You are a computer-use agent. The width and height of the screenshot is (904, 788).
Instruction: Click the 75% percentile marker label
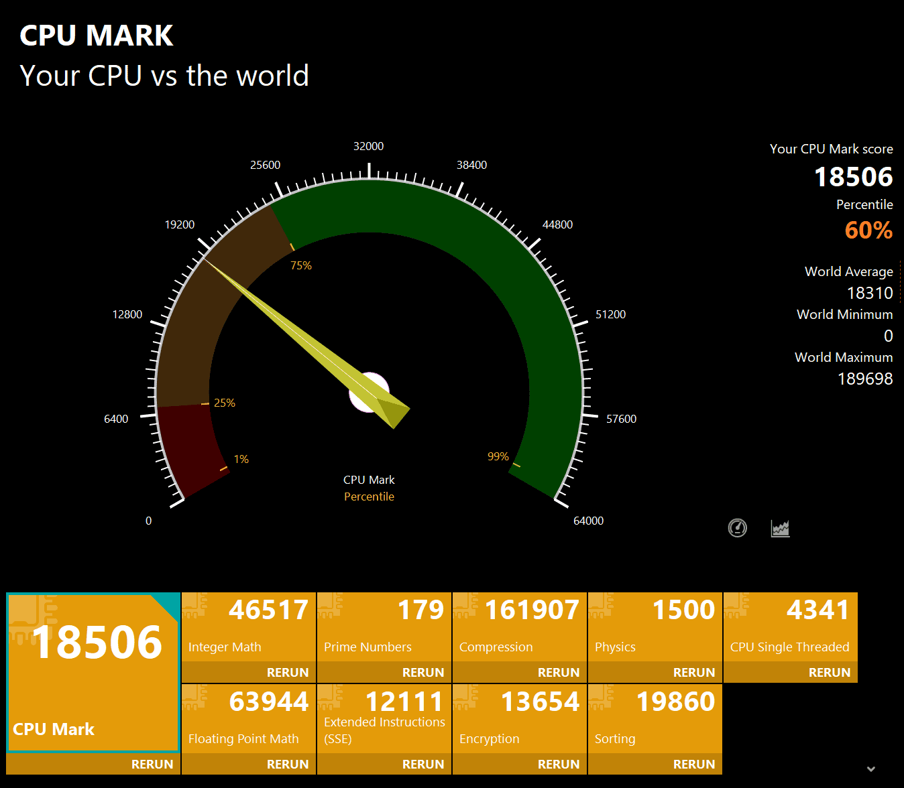301,265
